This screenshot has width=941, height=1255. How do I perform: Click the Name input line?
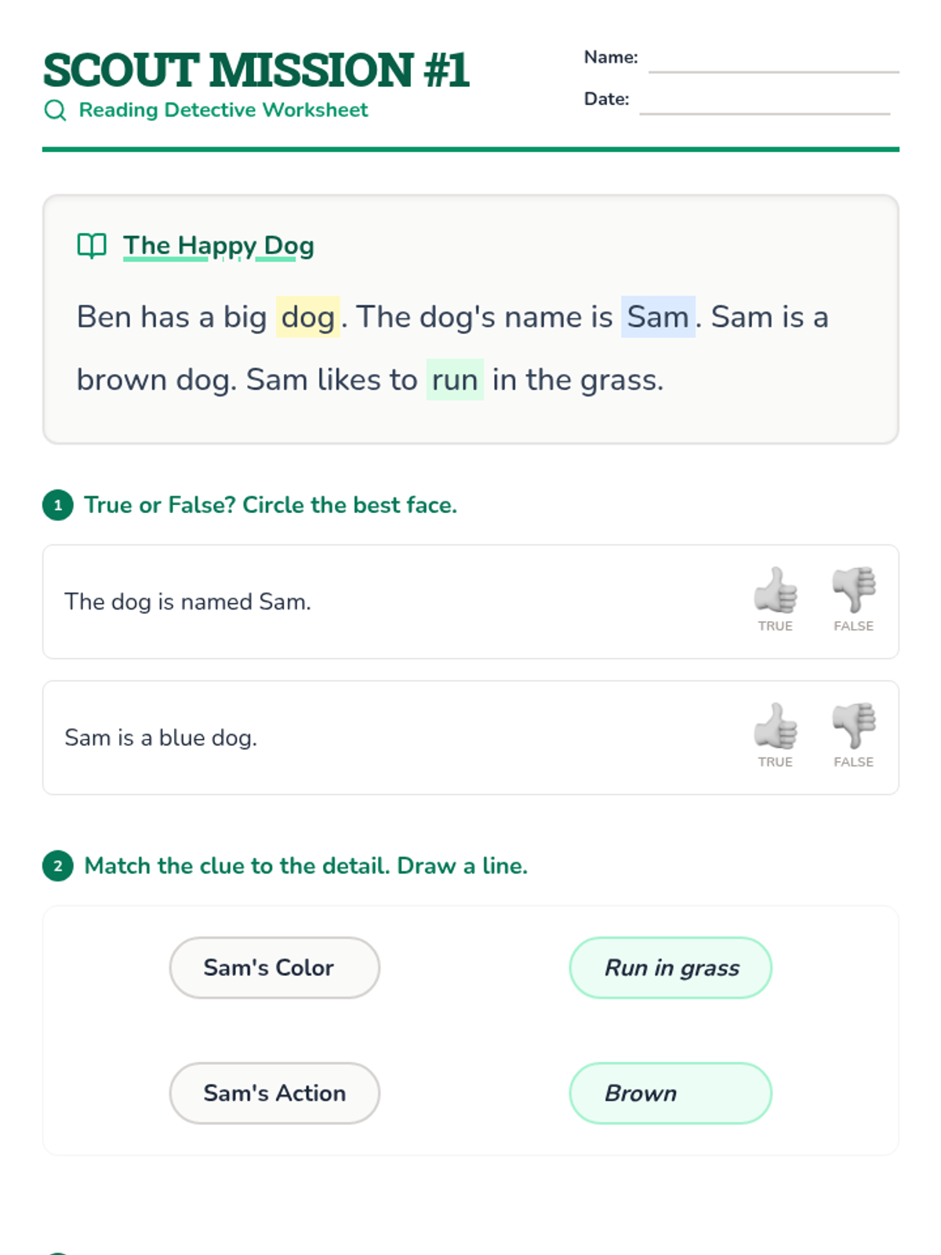pos(773,61)
